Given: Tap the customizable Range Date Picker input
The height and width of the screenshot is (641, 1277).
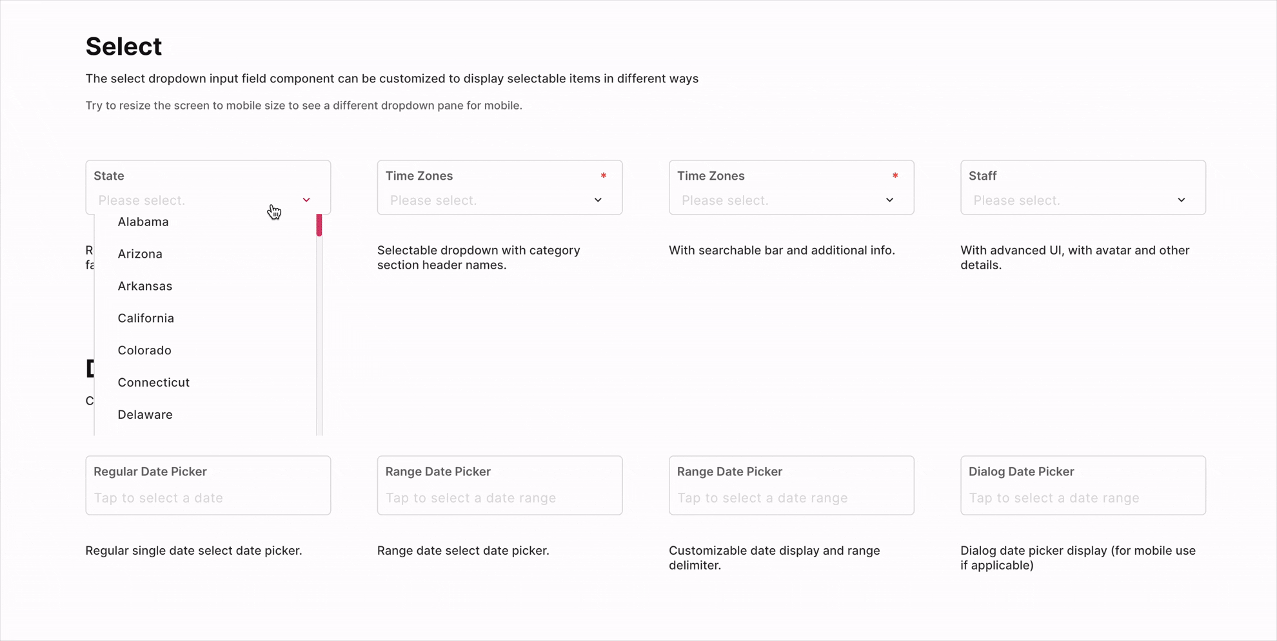Looking at the screenshot, I should pos(791,497).
